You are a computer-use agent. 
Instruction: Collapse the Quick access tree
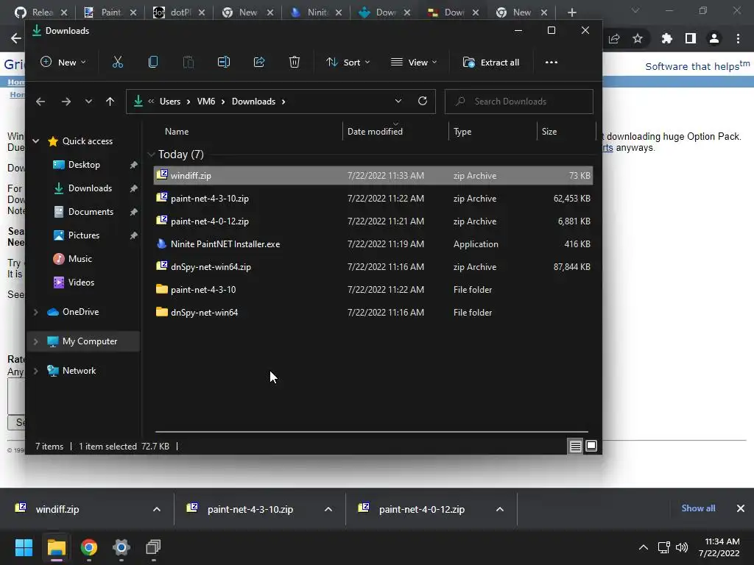pos(35,141)
